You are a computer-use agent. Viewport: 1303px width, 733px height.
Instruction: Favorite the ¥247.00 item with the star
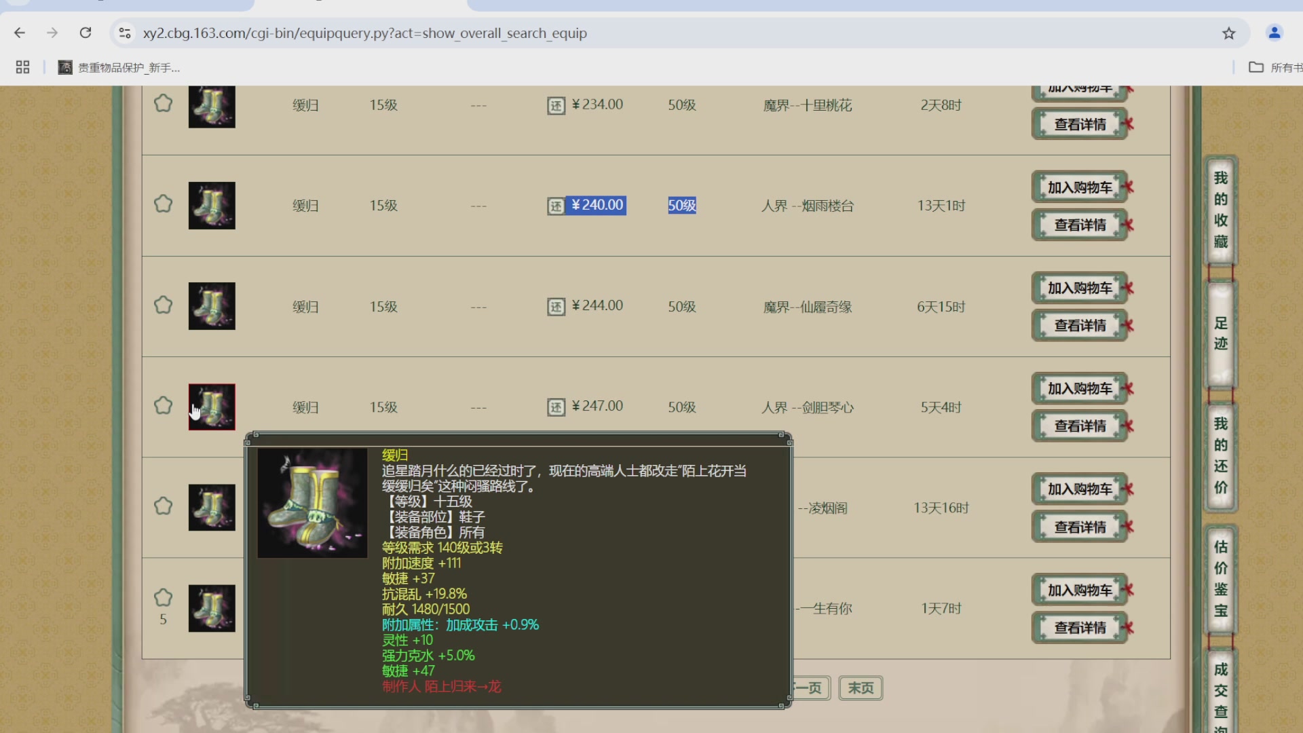click(x=163, y=406)
